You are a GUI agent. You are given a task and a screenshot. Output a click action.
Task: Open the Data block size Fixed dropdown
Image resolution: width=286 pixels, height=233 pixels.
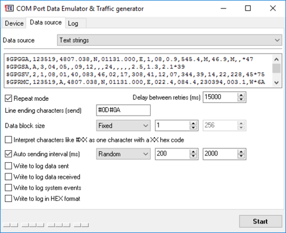[123, 126]
